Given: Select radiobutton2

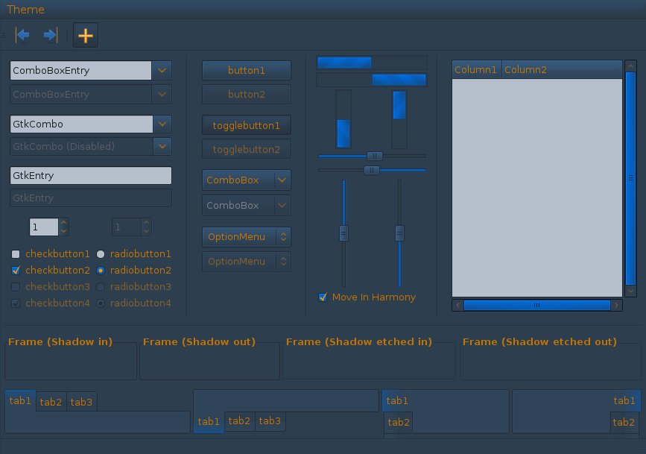Looking at the screenshot, I should [x=101, y=271].
